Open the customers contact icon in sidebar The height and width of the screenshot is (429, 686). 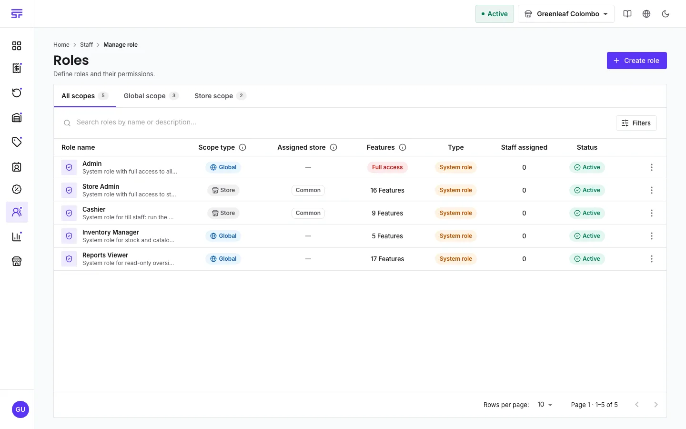pyautogui.click(x=17, y=167)
